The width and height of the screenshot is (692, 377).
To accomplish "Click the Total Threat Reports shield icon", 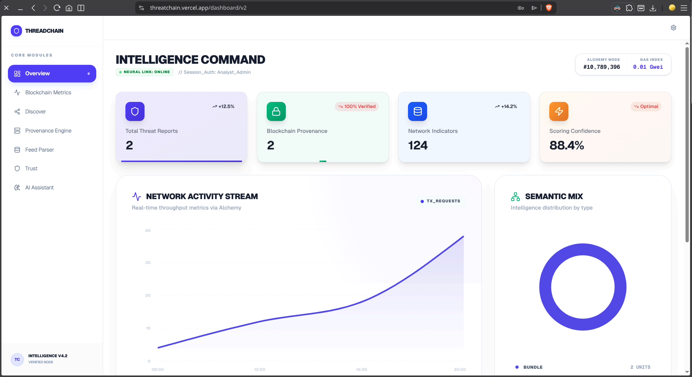I will click(x=135, y=111).
